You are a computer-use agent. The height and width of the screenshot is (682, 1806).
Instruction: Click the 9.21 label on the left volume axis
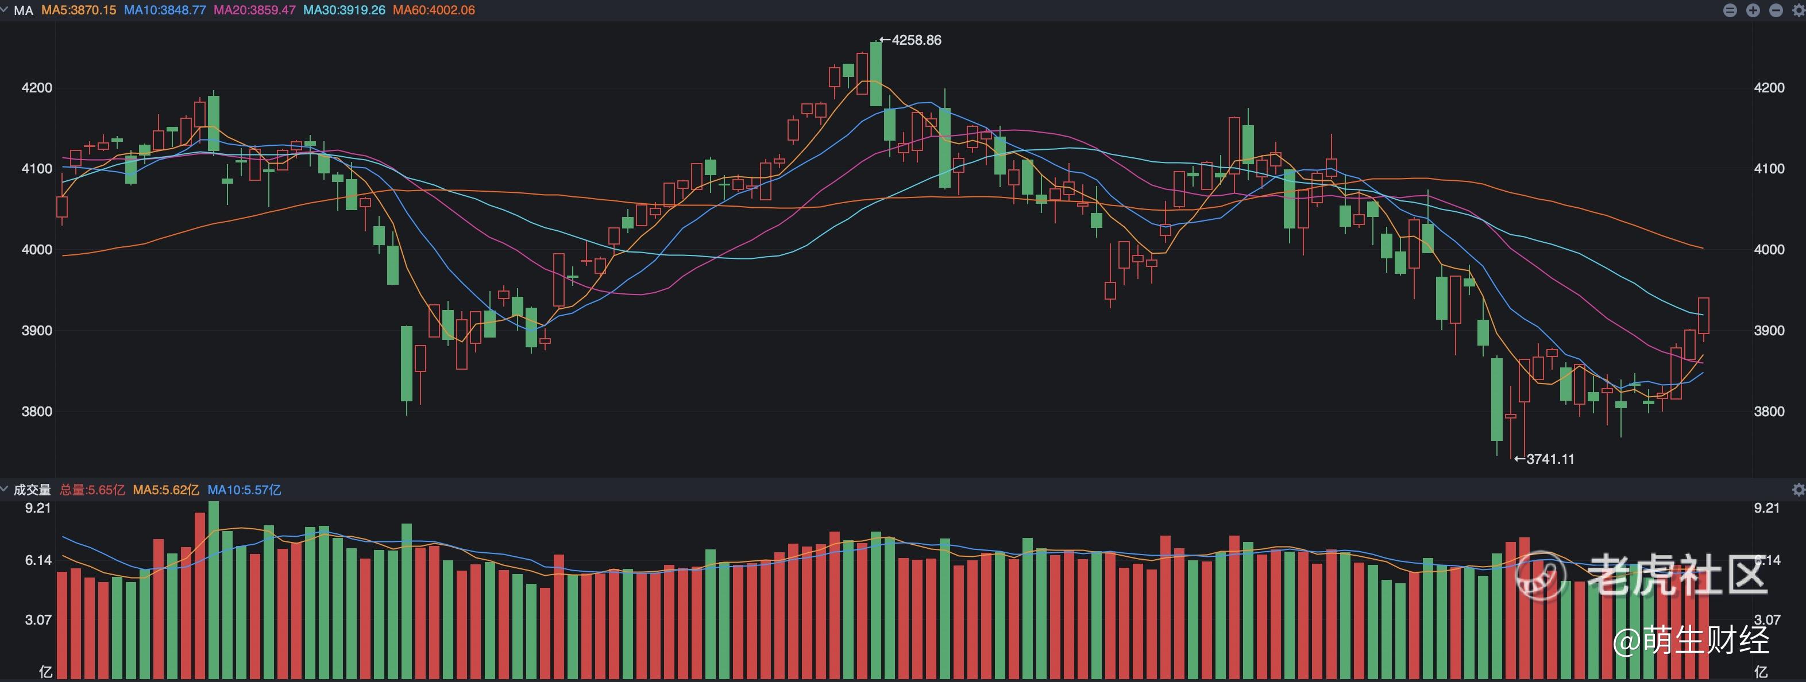[38, 508]
